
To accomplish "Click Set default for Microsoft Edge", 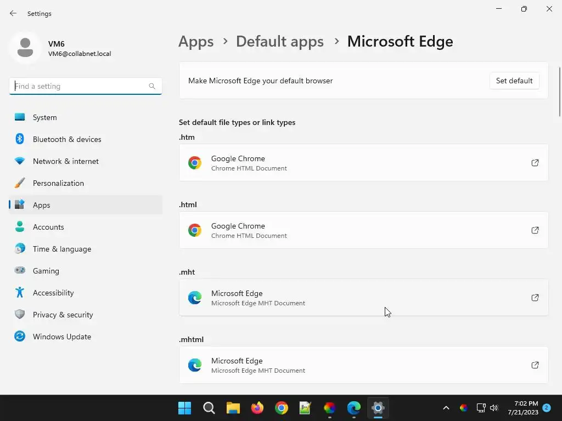I will pyautogui.click(x=514, y=81).
